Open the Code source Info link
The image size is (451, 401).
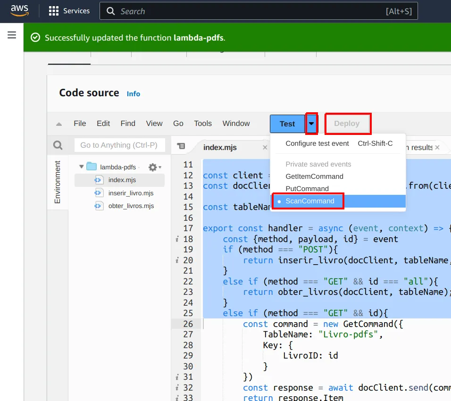(133, 94)
